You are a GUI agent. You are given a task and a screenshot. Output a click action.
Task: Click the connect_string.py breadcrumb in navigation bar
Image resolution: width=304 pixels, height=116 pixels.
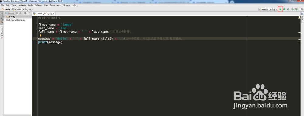(22, 9)
